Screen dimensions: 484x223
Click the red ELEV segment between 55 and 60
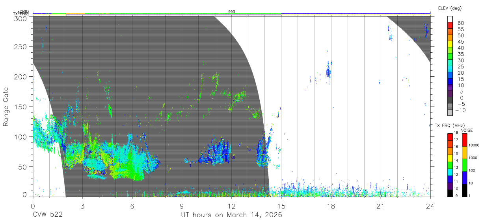[x=451, y=26]
